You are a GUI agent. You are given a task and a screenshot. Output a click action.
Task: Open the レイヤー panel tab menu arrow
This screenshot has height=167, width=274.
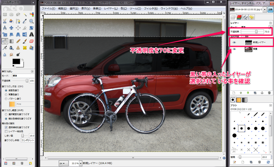tap(271, 23)
